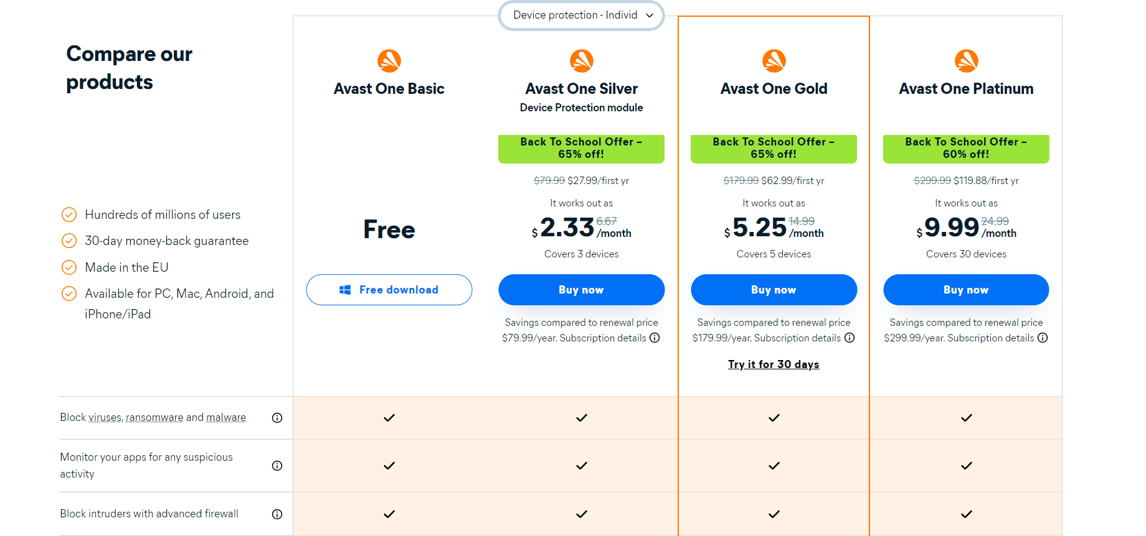
Task: Open the Device protection dropdown selector
Action: (x=581, y=16)
